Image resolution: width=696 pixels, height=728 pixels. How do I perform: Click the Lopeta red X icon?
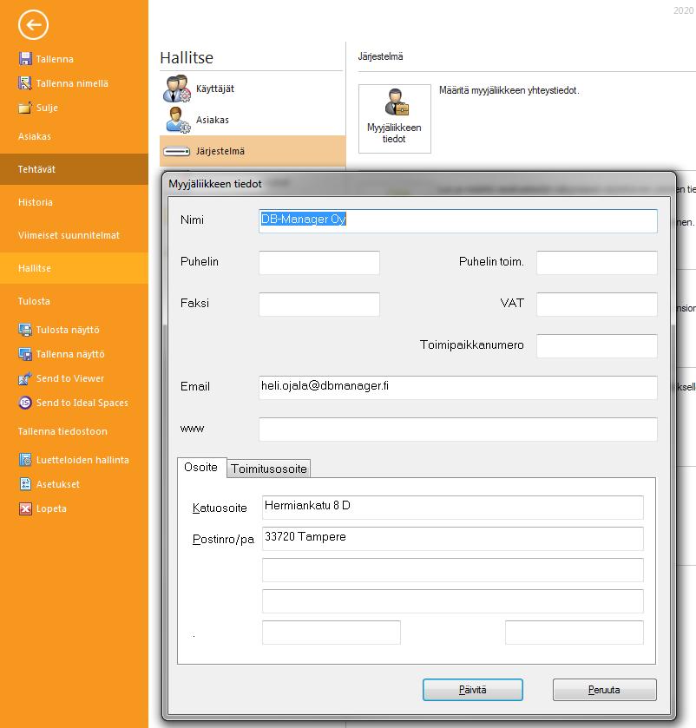click(x=25, y=508)
